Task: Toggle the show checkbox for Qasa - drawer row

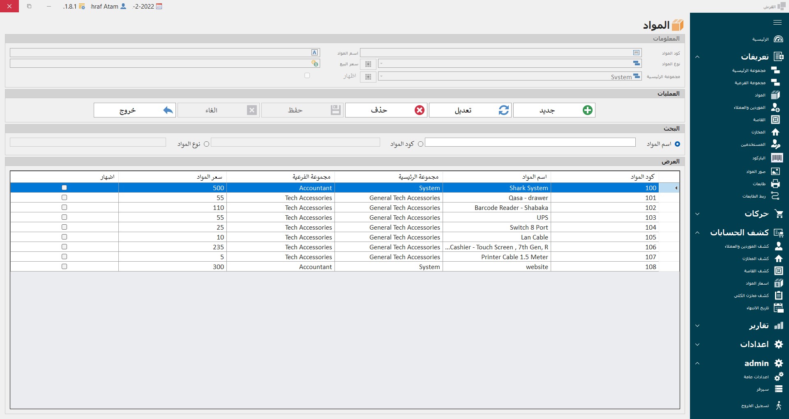Action: [64, 198]
